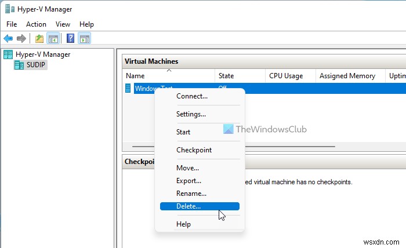
Task: Click the Hyper-V Manager title bar icon
Action: pos(10,9)
